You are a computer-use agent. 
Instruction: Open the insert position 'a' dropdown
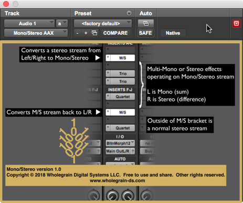[62, 24]
